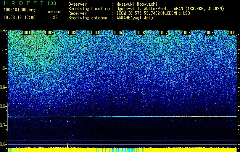Image resolution: width=240 pixels, height=152 pixels.
Task: Select the ICOM IC-575 53.7492 MHz USB text
Action: (153, 13)
